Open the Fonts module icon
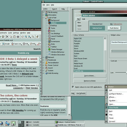 (x=50, y=28)
